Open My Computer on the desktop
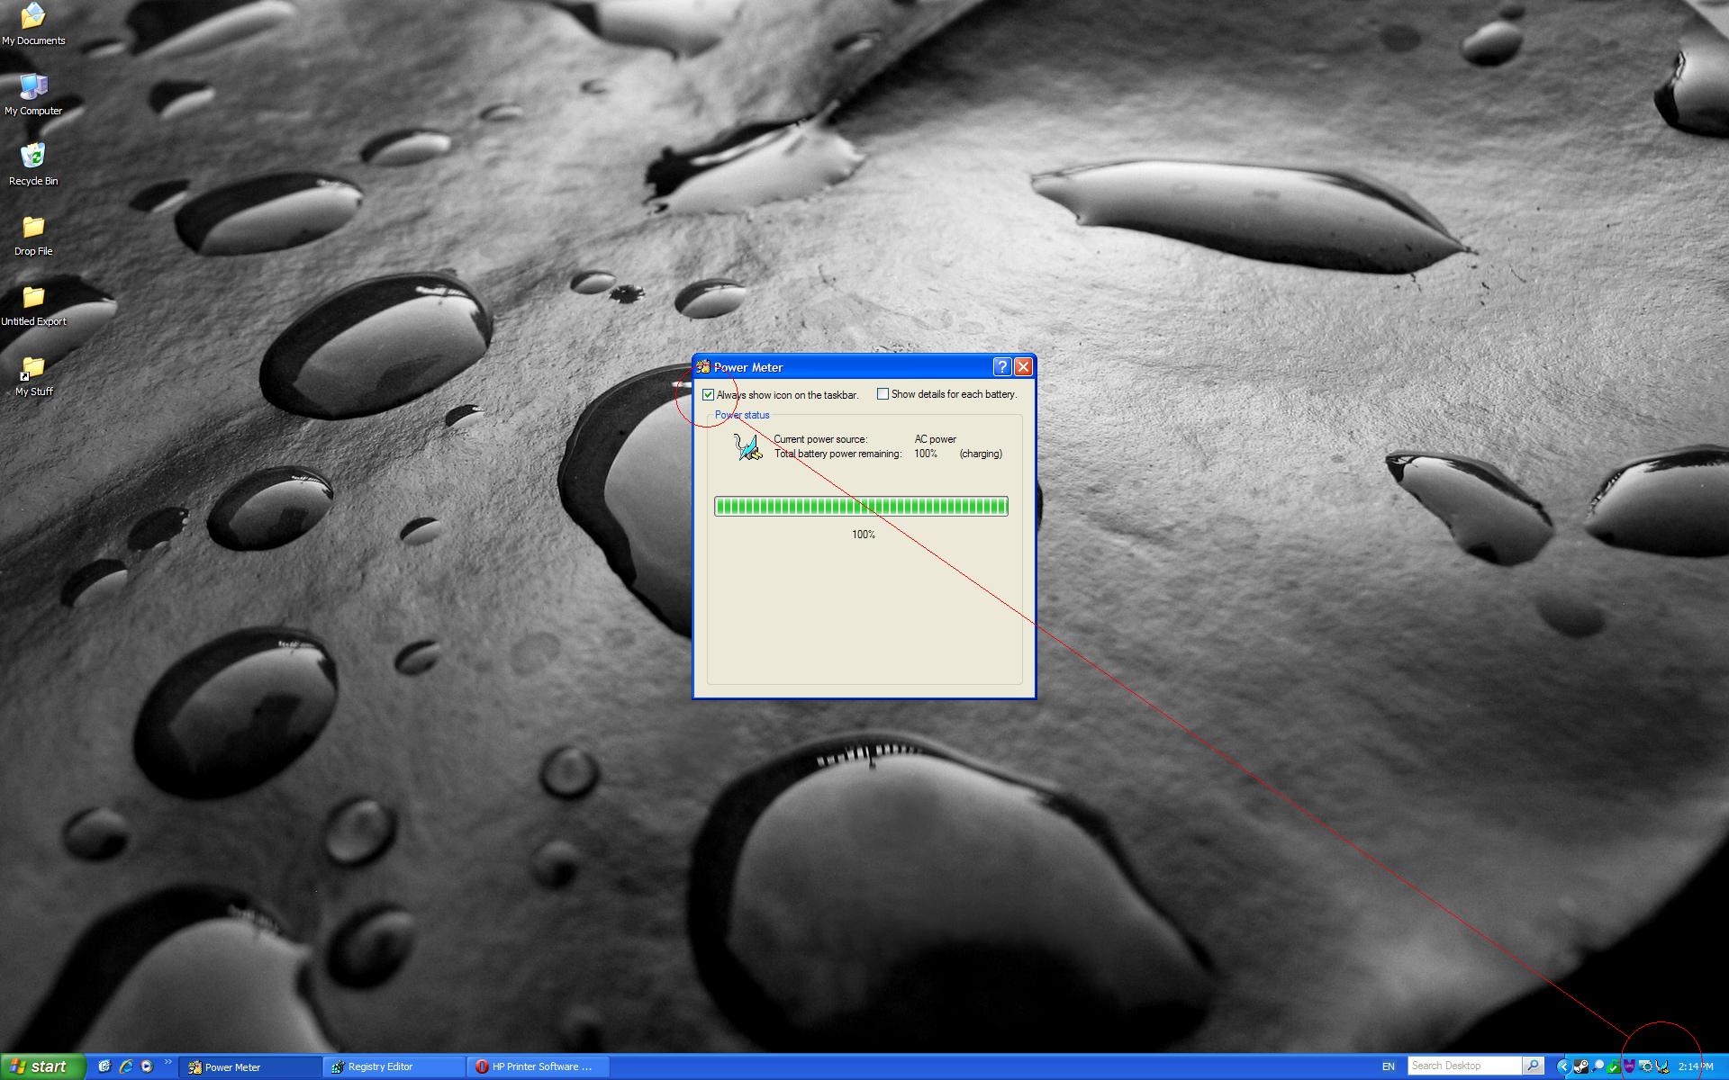Image resolution: width=1729 pixels, height=1080 pixels. coord(33,94)
